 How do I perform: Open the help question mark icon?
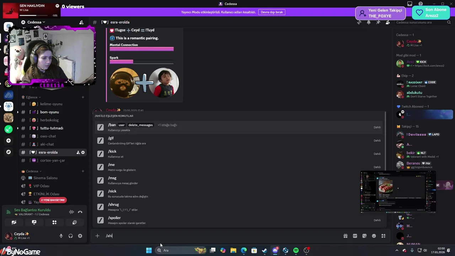tap(421, 4)
